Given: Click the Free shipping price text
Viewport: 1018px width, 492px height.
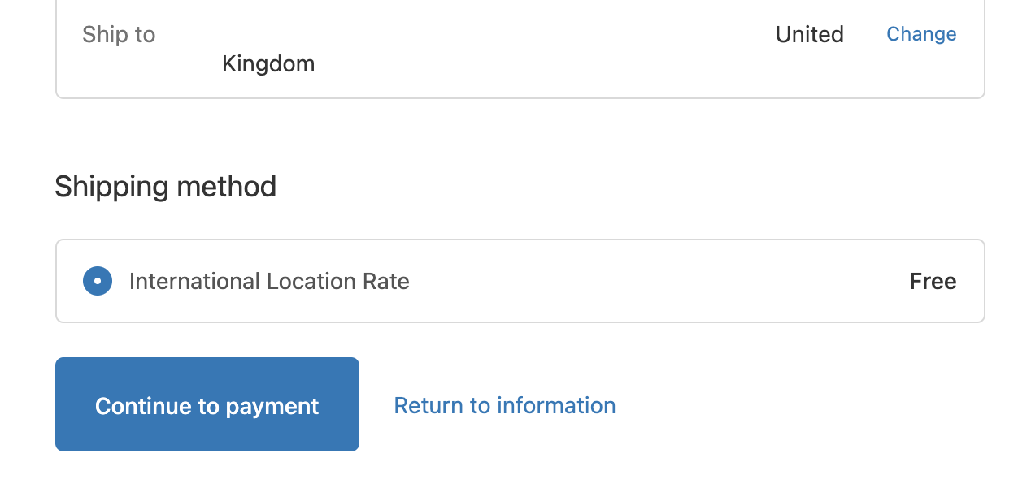Looking at the screenshot, I should click(933, 282).
